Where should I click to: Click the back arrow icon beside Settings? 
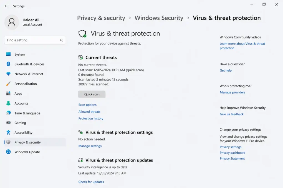point(6,6)
